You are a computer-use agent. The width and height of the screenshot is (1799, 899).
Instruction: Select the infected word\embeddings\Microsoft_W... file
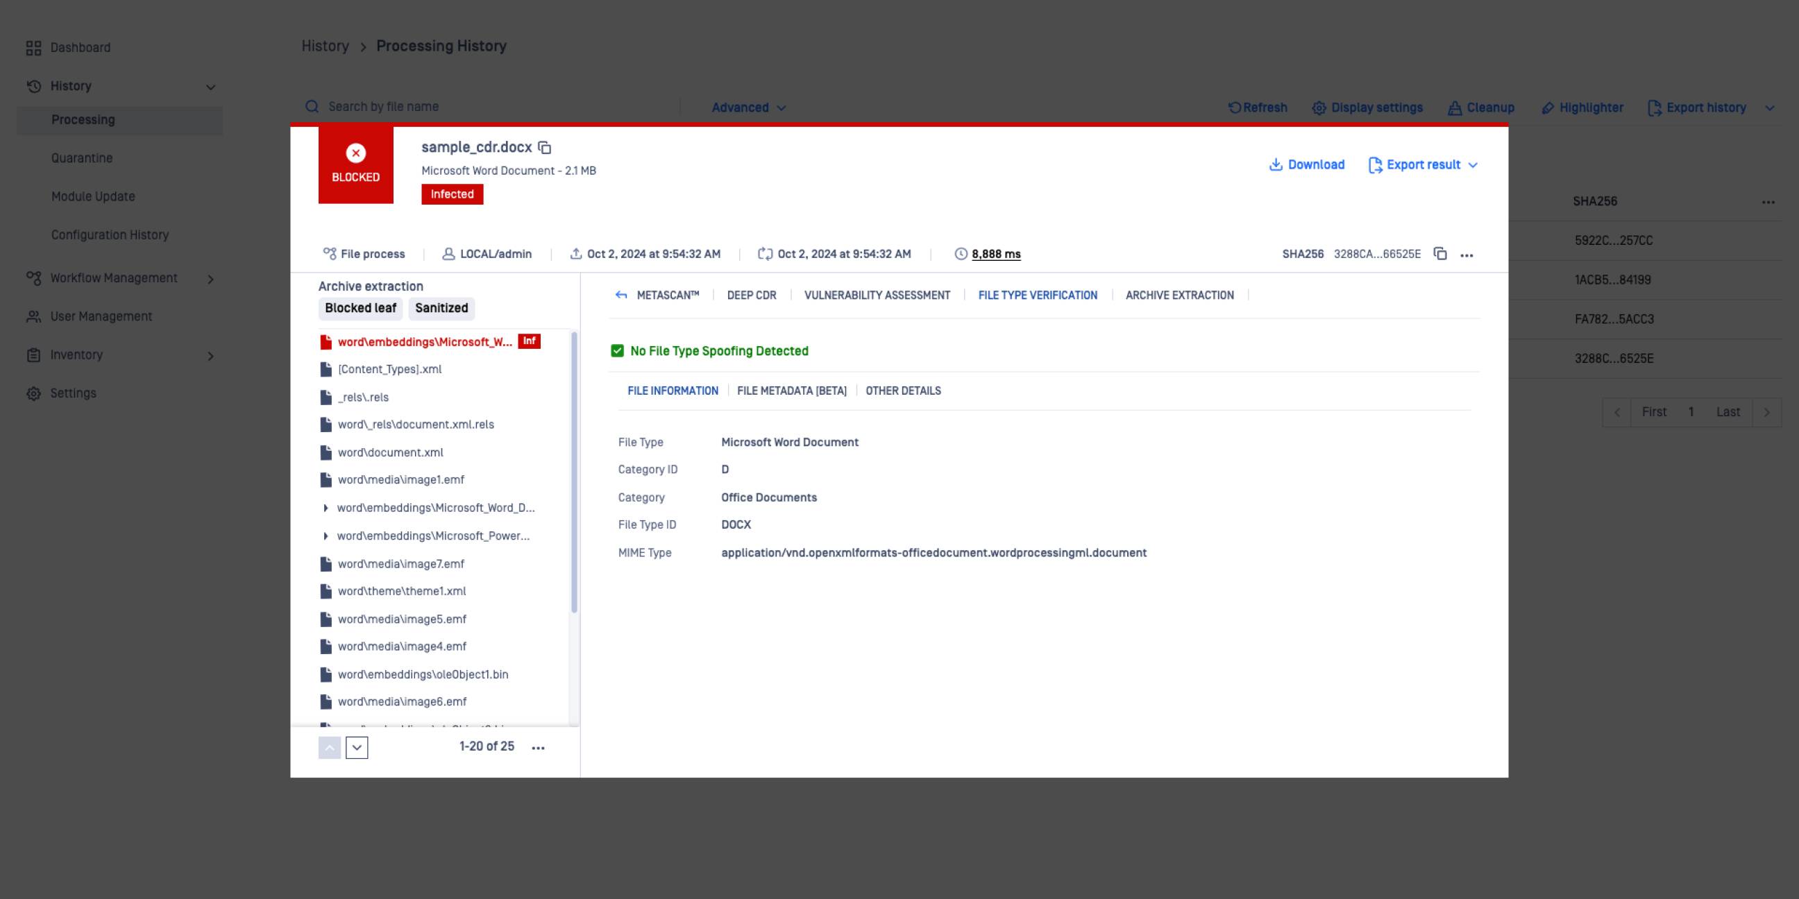[x=425, y=342]
